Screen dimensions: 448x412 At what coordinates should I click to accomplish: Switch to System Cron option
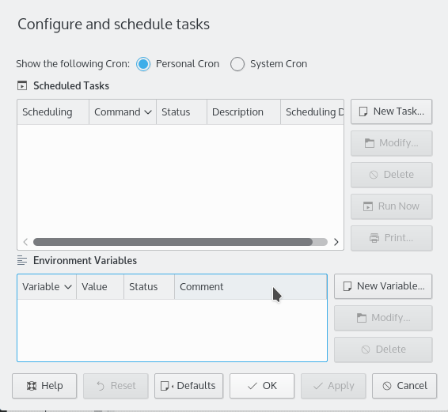237,64
